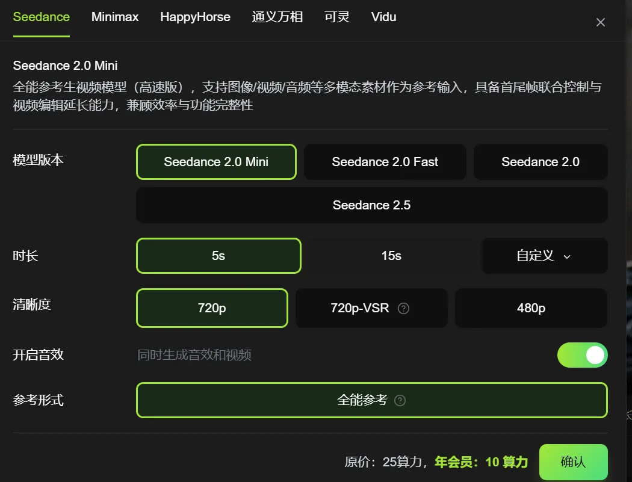632x482 pixels.
Task: Select the Seedance 2.5 model version
Action: click(371, 205)
